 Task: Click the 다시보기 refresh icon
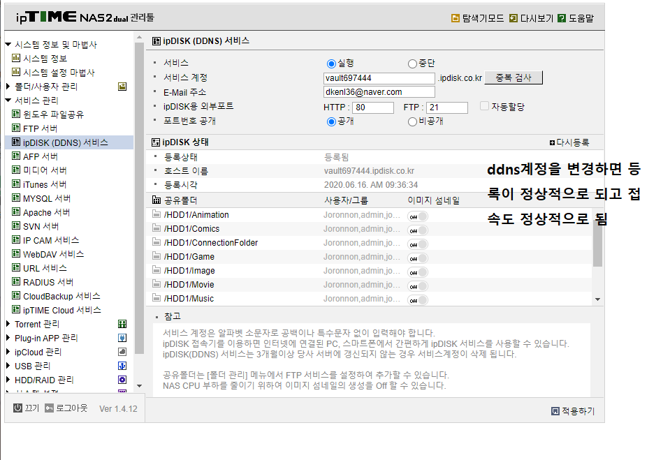click(x=514, y=18)
